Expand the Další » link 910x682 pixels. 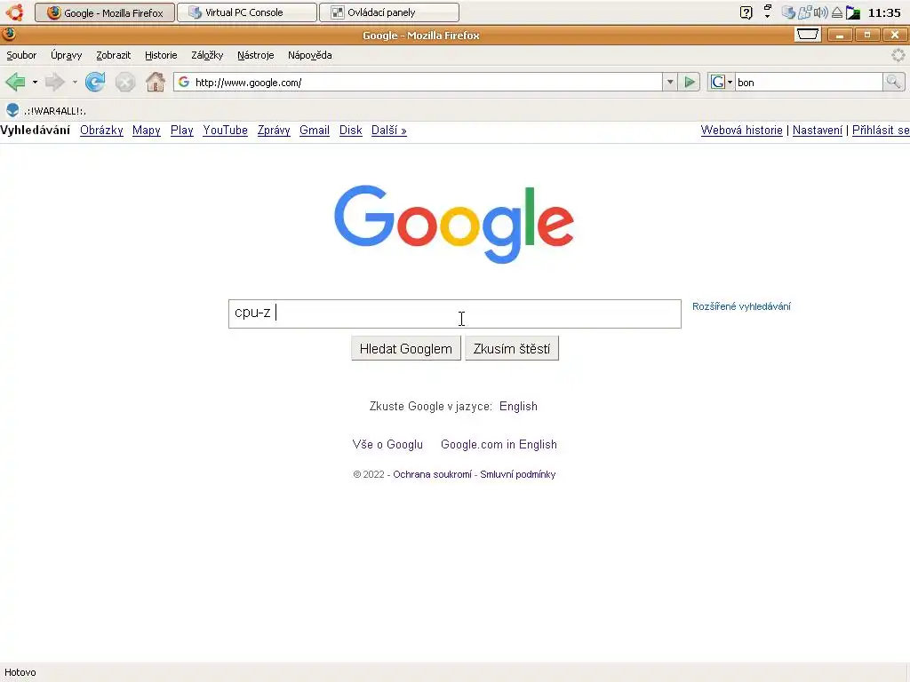tap(389, 130)
